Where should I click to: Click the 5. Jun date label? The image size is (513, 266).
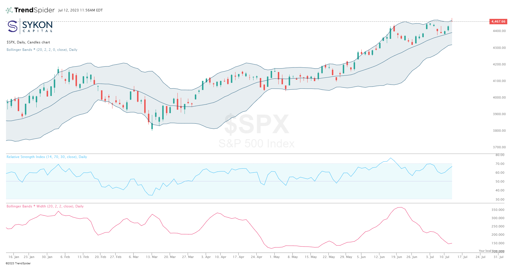coord(361,257)
